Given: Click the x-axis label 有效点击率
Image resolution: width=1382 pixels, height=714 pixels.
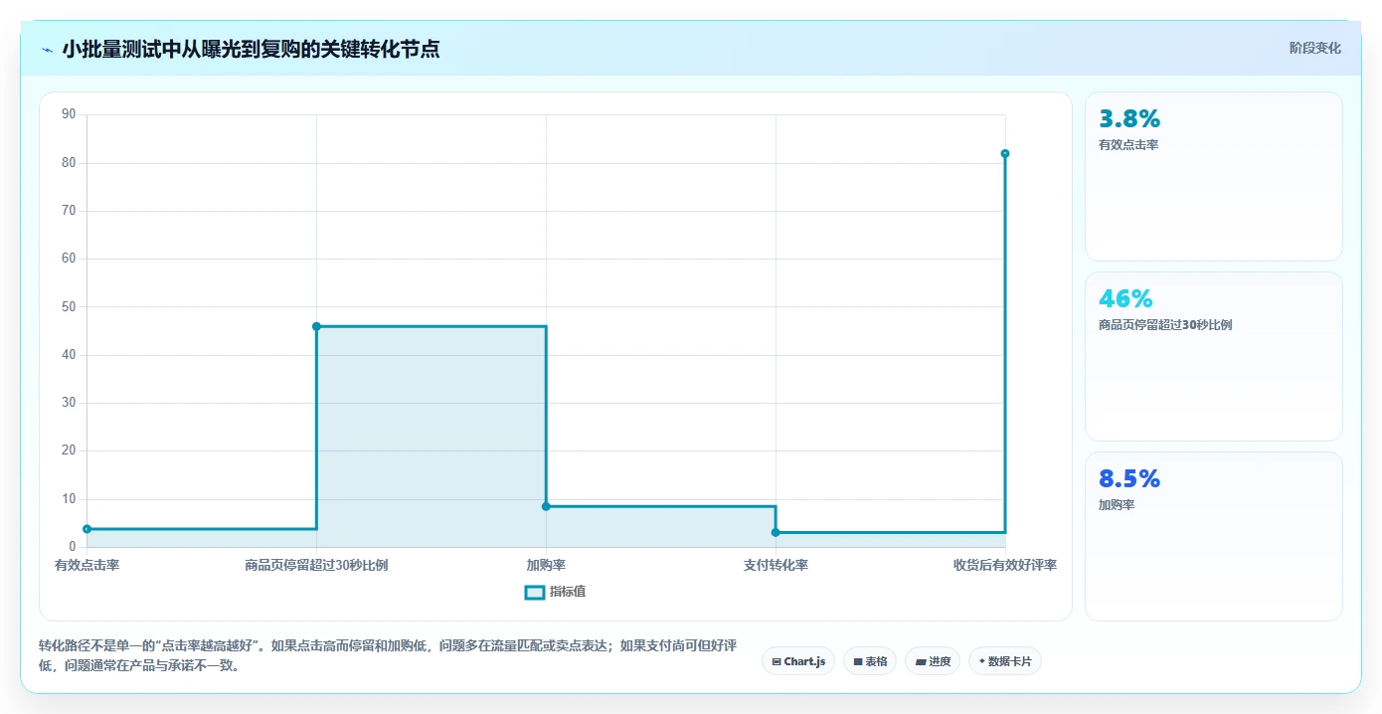Looking at the screenshot, I should 87,565.
